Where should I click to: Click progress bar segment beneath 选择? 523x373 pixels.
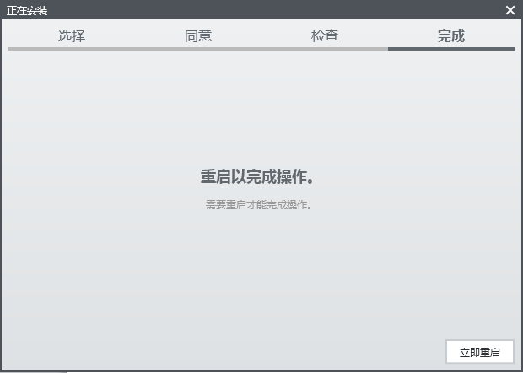(x=72, y=49)
